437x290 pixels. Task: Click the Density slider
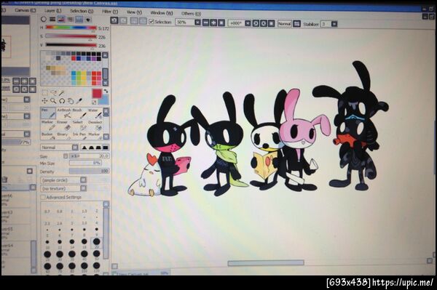(89, 171)
